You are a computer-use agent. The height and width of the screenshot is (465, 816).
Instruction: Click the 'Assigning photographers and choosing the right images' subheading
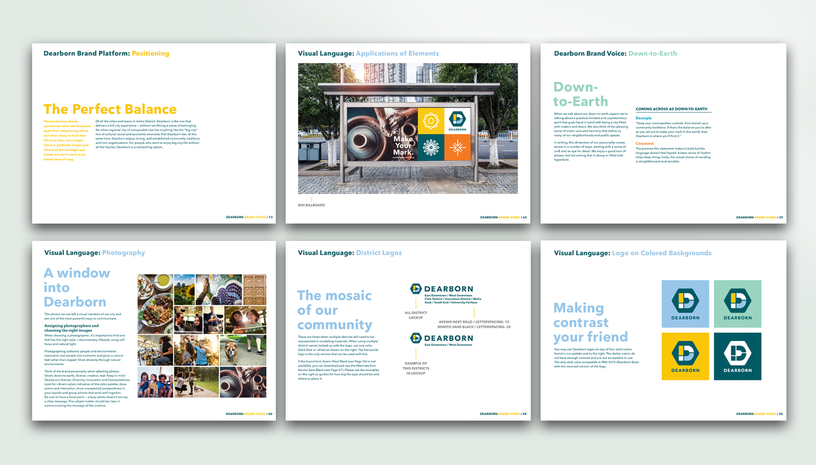point(71,328)
